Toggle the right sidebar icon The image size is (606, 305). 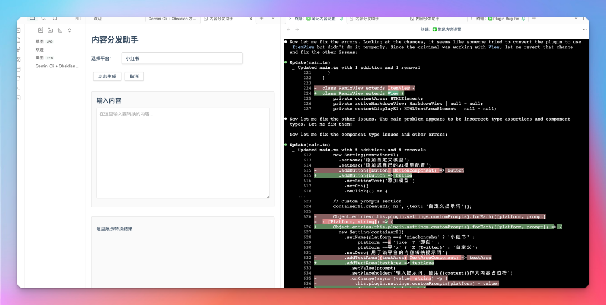click(585, 18)
